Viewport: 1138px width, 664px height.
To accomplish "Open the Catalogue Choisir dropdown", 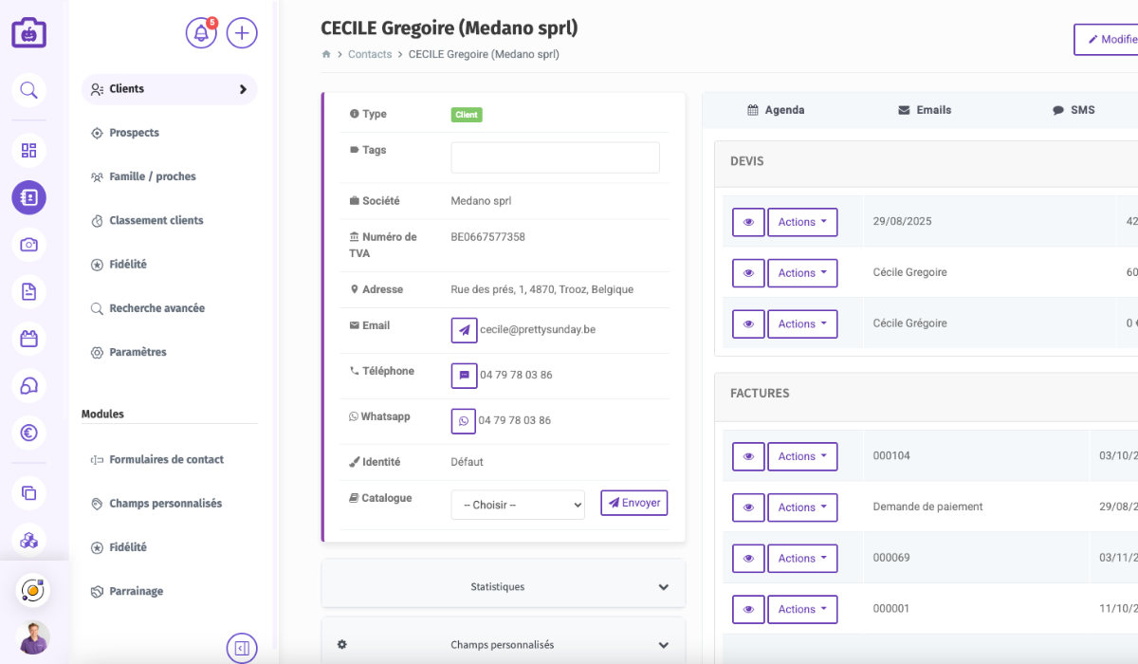I will (x=518, y=505).
